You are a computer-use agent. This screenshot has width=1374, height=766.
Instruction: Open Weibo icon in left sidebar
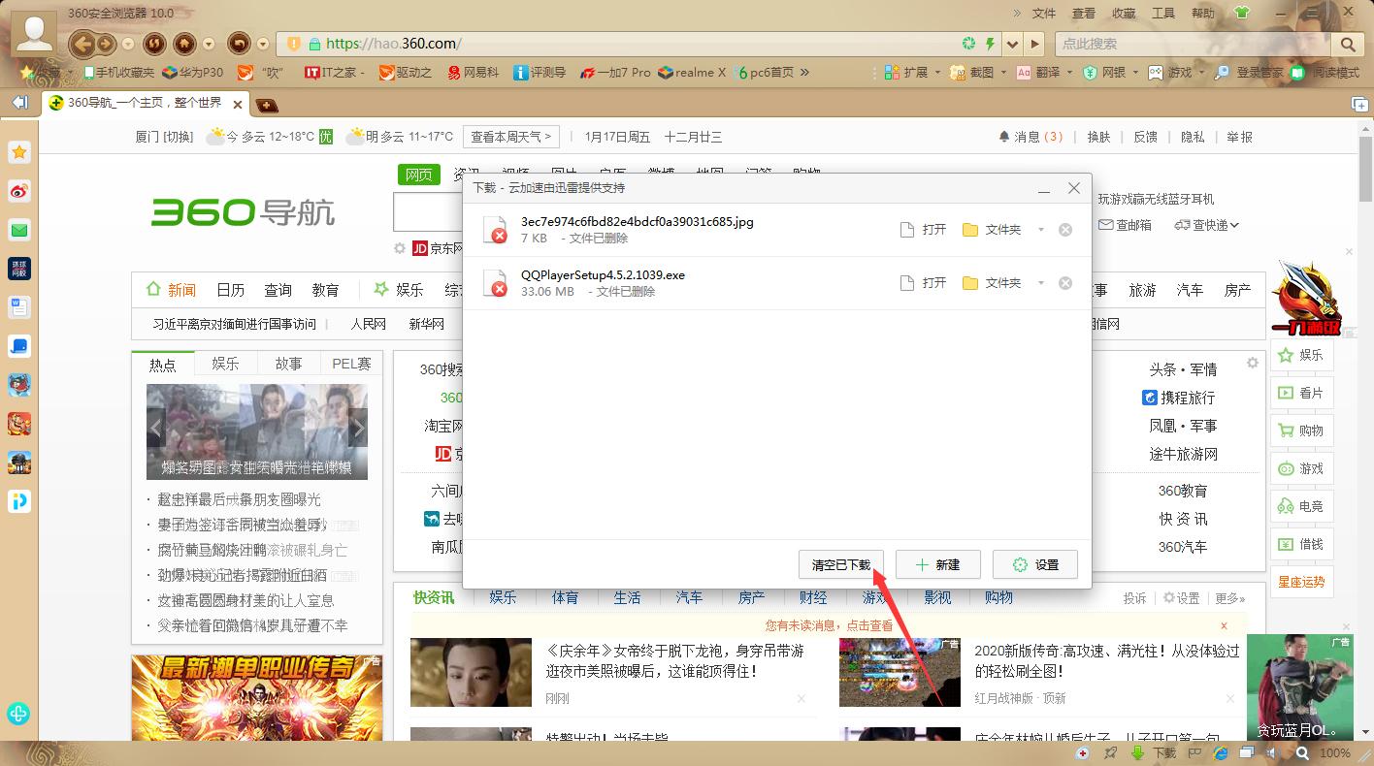19,191
